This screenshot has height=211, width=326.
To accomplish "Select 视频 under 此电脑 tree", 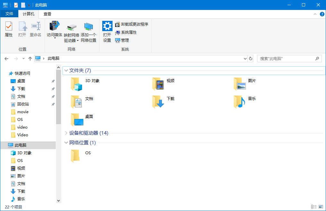I will click(x=21, y=168).
